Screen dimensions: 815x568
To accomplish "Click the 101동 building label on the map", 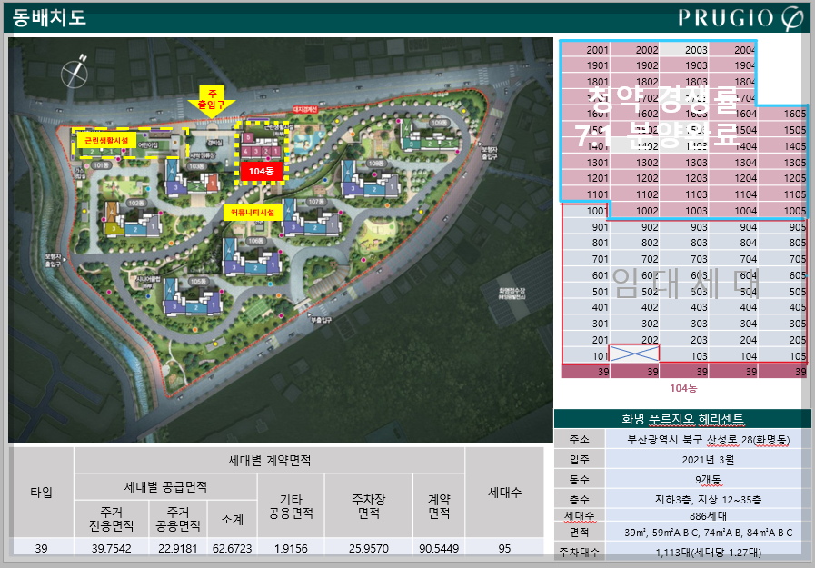I will coord(101,165).
